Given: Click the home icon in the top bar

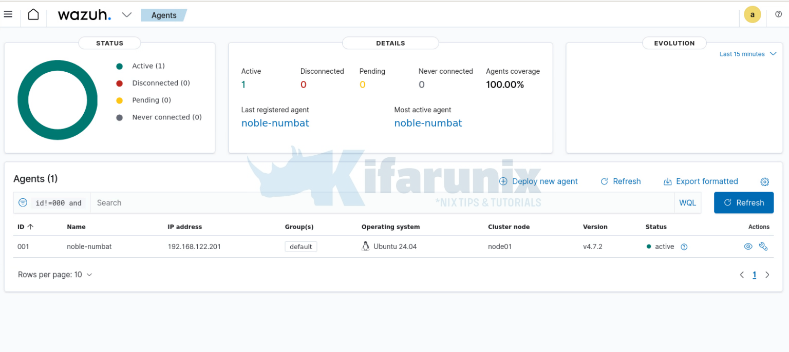Looking at the screenshot, I should coord(33,14).
